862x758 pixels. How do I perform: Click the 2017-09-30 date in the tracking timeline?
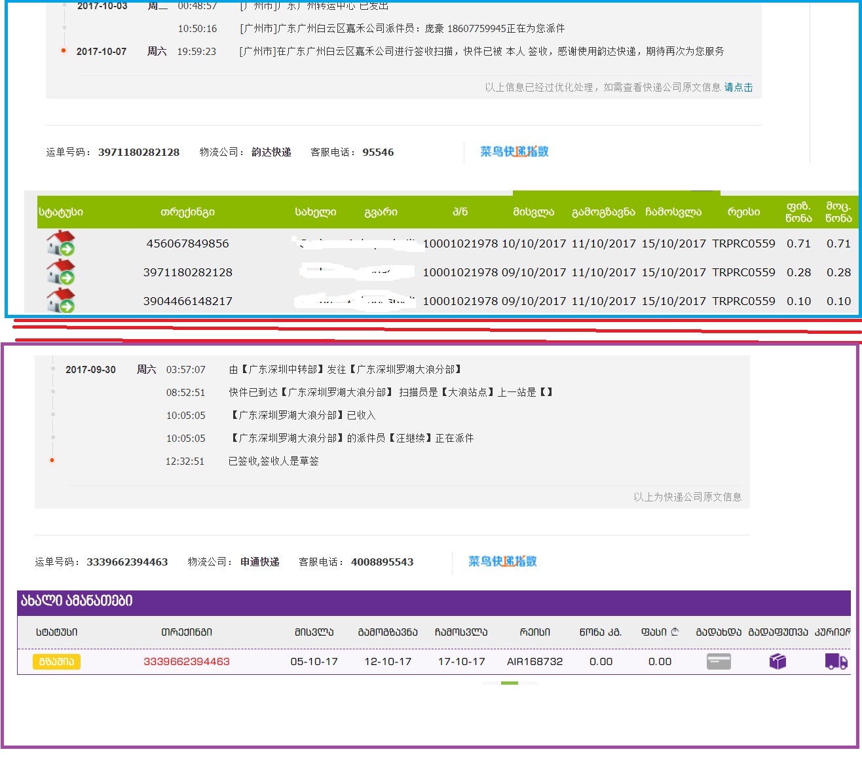pyautogui.click(x=90, y=370)
